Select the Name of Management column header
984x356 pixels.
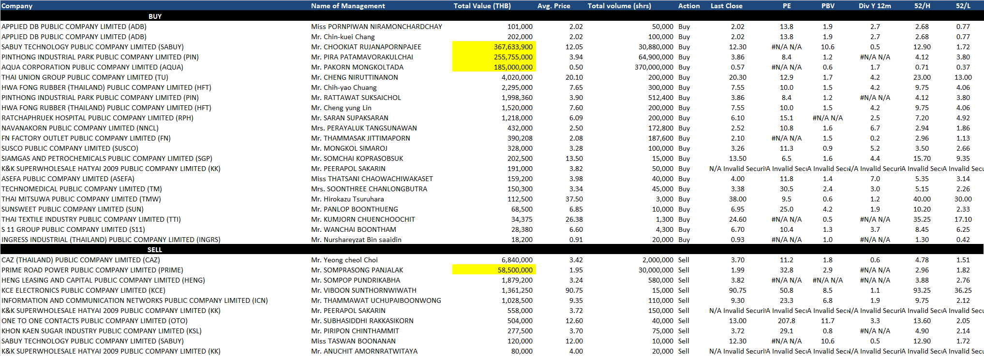click(348, 6)
